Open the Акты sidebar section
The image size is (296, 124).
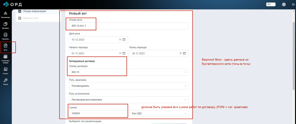tap(6, 47)
